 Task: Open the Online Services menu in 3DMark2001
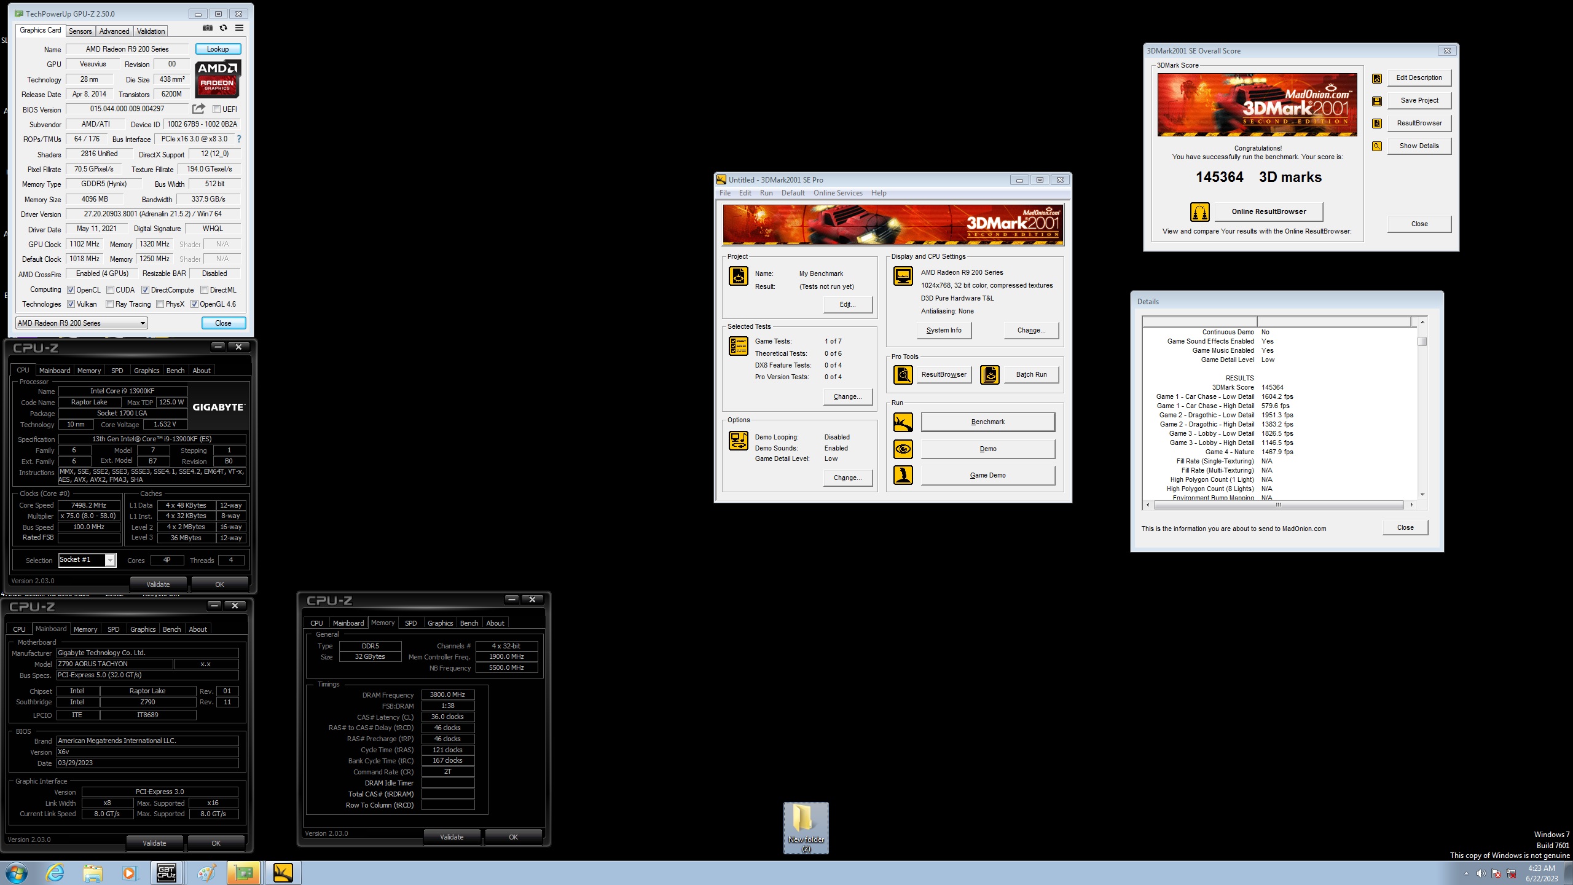point(838,193)
